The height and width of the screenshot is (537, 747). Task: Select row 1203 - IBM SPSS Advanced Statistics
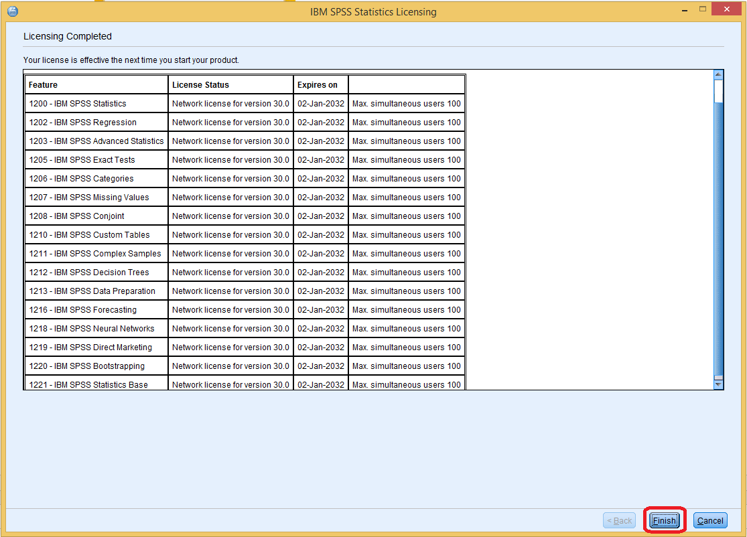coord(245,141)
